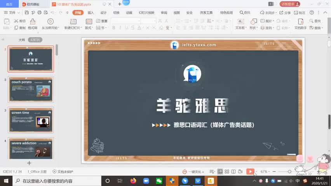The width and height of the screenshot is (331, 186).
Task: Open the Help question mark icon
Action: [x=312, y=13]
